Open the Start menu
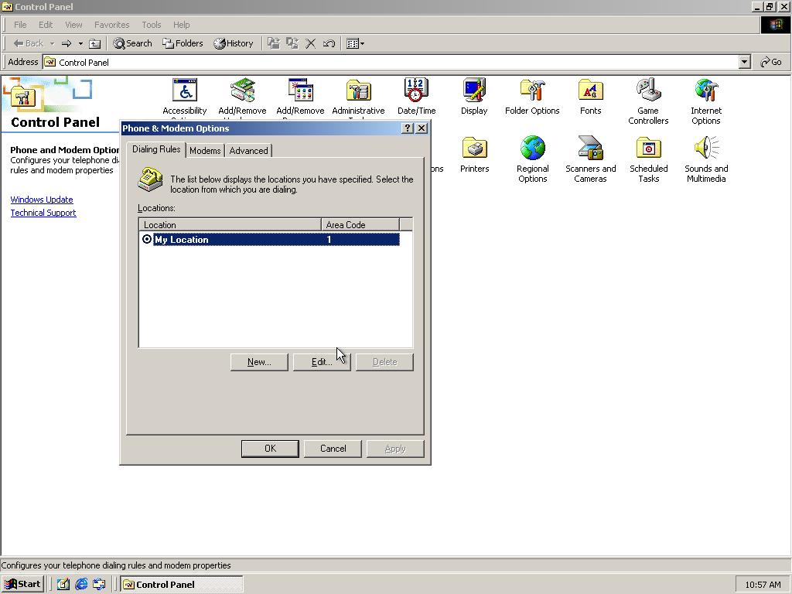 click(22, 584)
